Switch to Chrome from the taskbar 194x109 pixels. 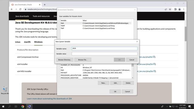coord(22,106)
